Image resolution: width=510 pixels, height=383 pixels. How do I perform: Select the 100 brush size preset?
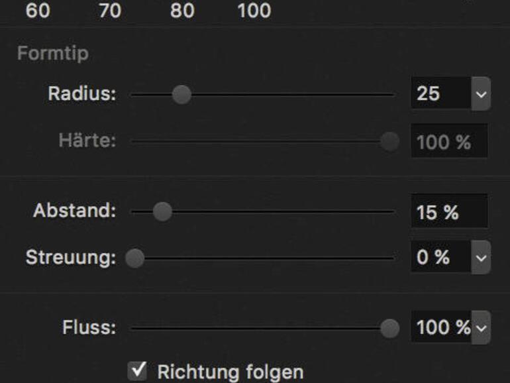pyautogui.click(x=254, y=11)
